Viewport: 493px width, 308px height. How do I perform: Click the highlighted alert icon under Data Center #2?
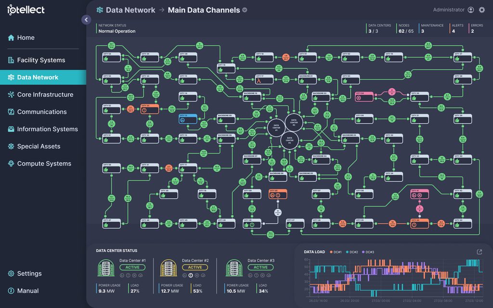pos(191,275)
